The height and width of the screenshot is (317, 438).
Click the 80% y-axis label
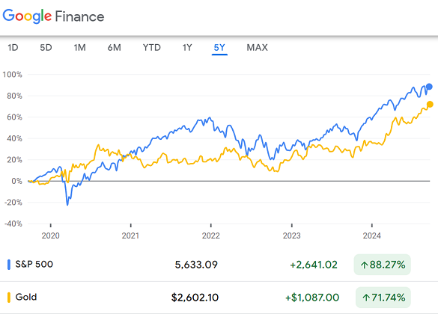tap(14, 96)
